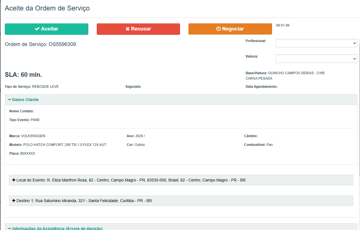Collapse the Informações da Assistência section title
The width and height of the screenshot is (360, 230).
(57, 228)
